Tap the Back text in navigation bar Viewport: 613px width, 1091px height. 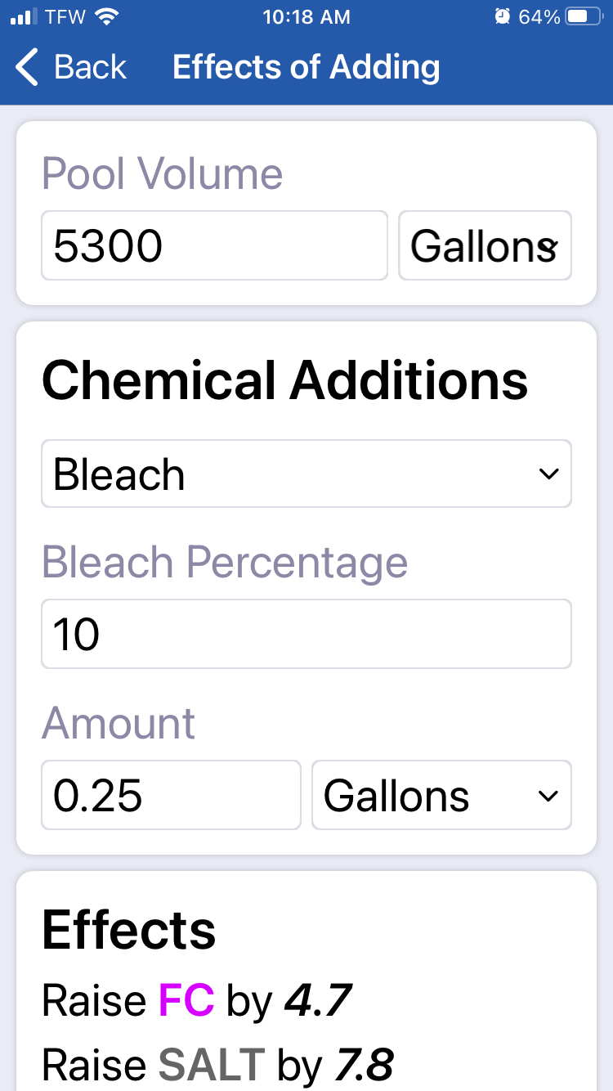point(91,67)
